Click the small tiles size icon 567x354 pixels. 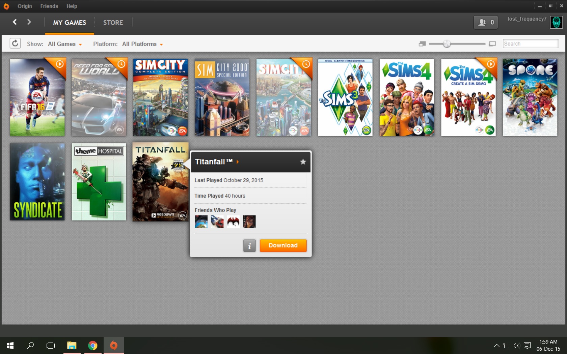pyautogui.click(x=422, y=44)
